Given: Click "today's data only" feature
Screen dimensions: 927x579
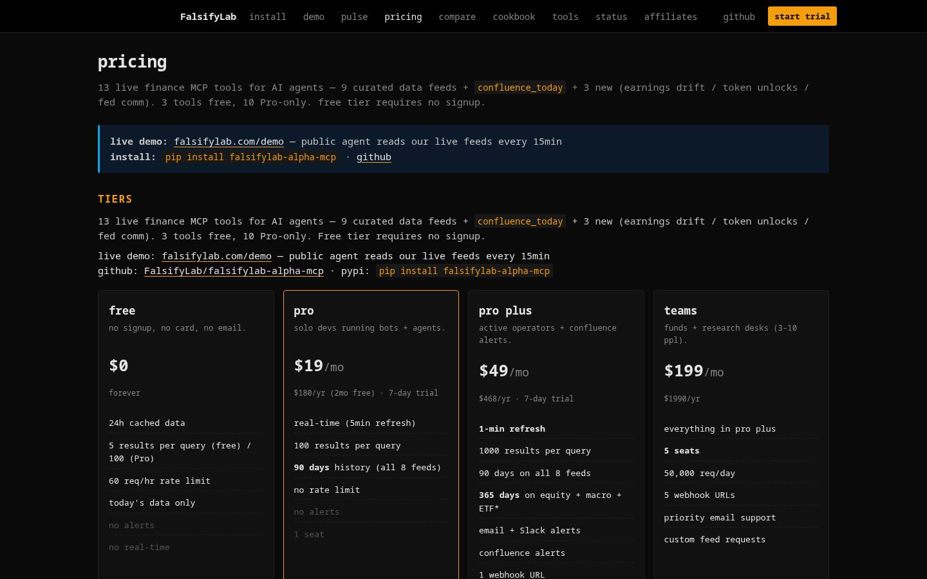Looking at the screenshot, I should pos(152,503).
